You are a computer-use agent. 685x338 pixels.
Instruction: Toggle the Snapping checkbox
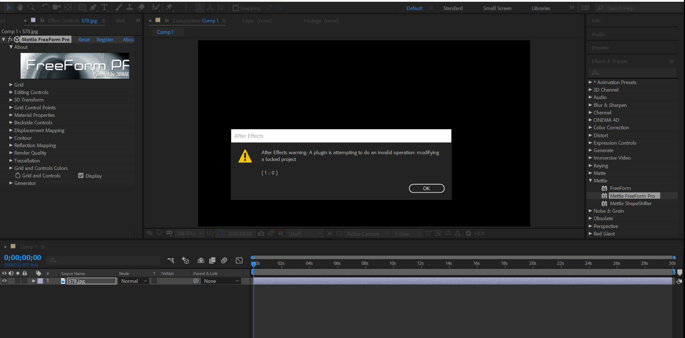[235, 8]
